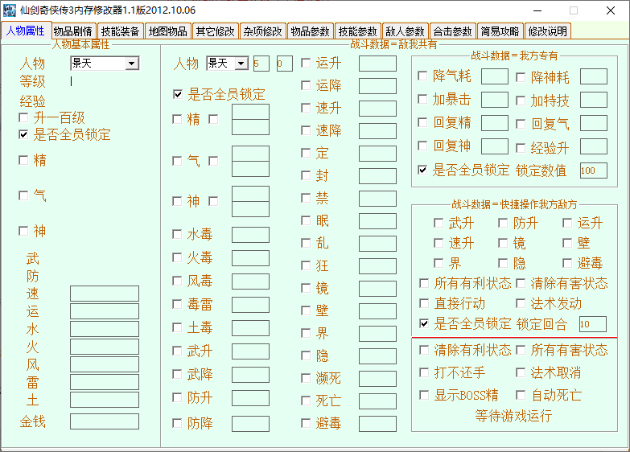Screen dimensions: 630x452
Task: Select the 其它修改 tab
Action: [x=215, y=31]
